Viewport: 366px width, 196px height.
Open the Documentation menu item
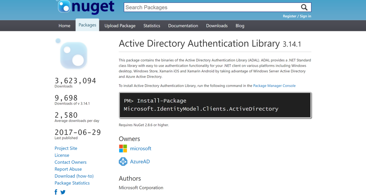pos(183,26)
